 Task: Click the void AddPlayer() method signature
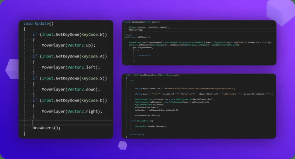(x=137, y=37)
